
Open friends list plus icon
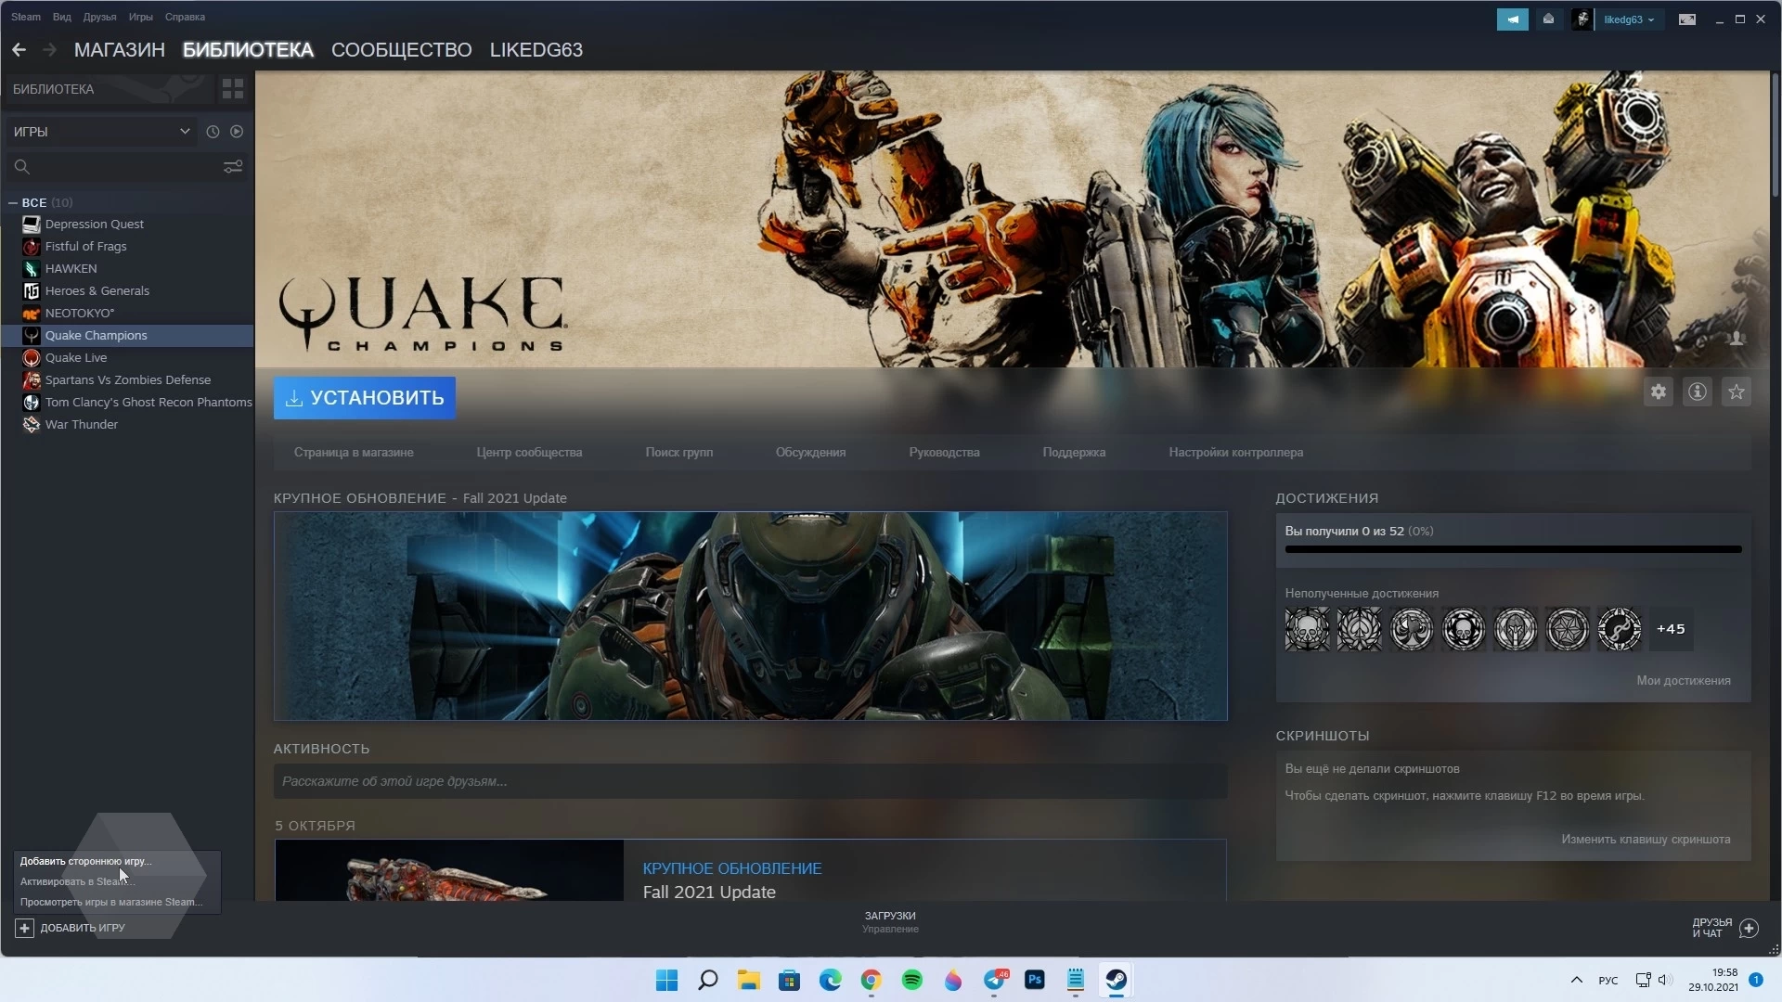[1750, 928]
